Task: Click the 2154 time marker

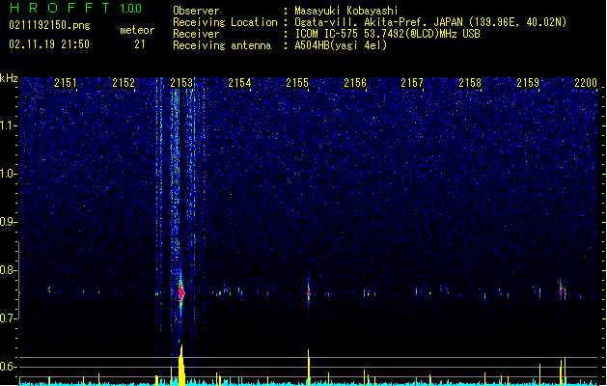Action: pos(239,83)
